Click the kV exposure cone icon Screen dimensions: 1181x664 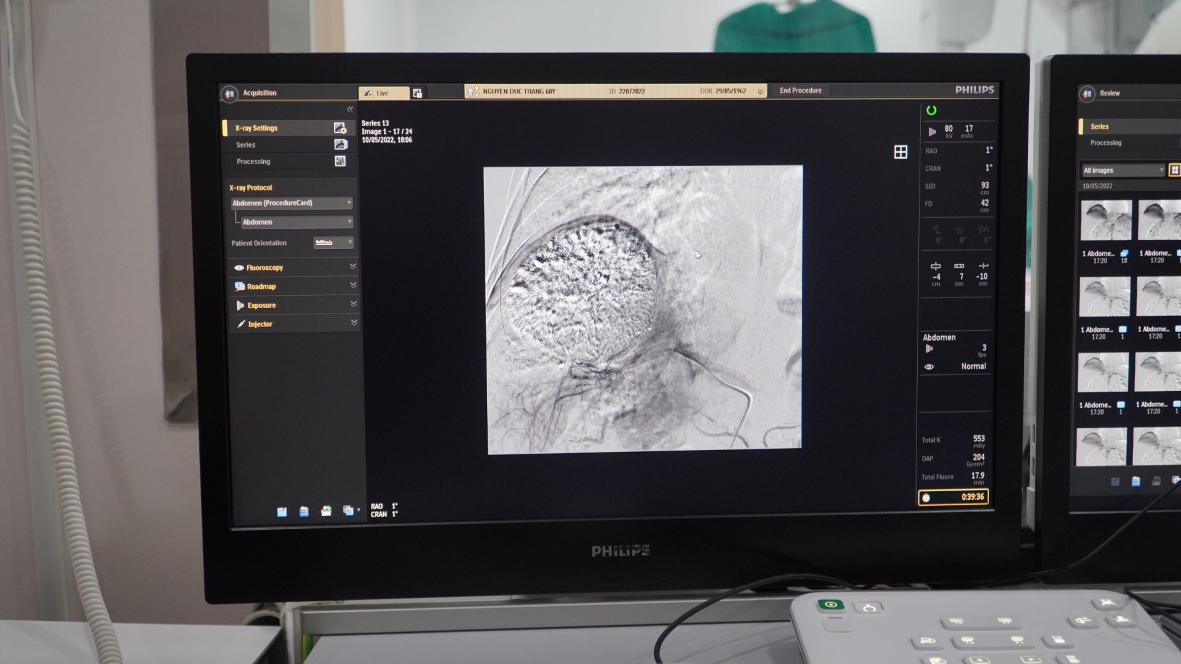(932, 132)
